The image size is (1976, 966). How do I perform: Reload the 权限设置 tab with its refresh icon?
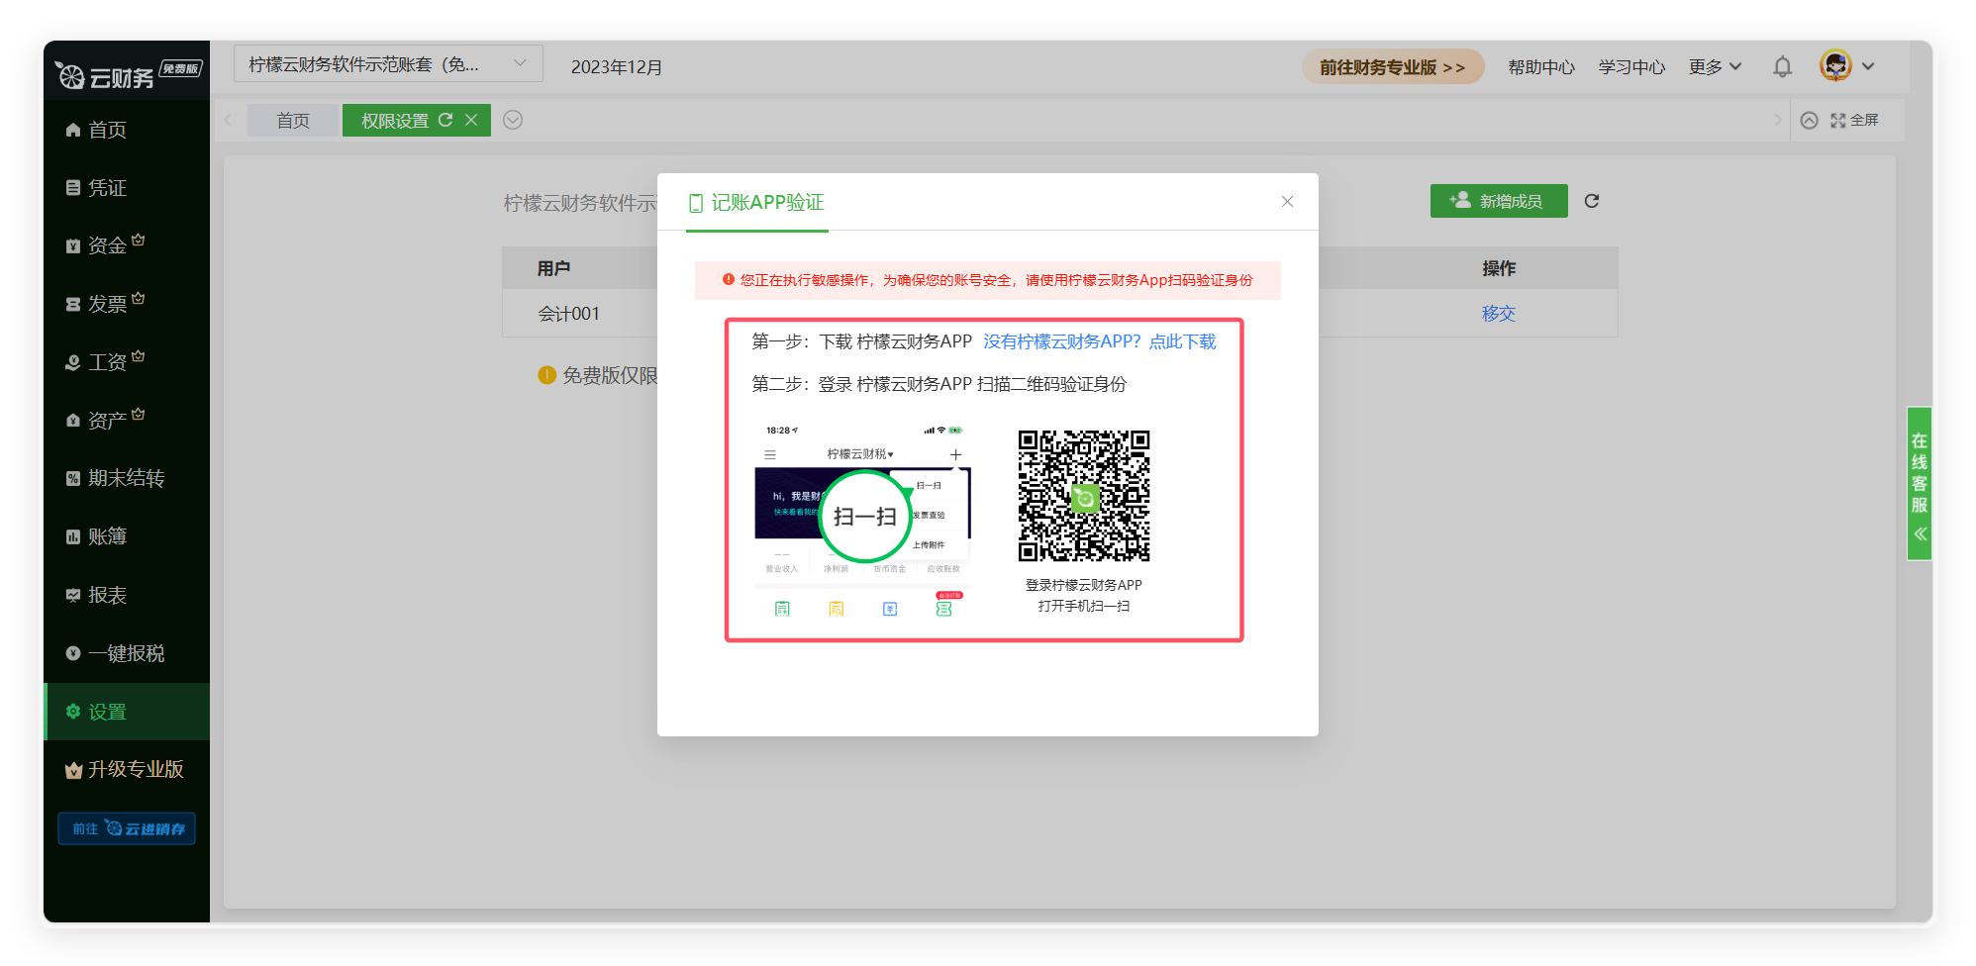coord(445,120)
